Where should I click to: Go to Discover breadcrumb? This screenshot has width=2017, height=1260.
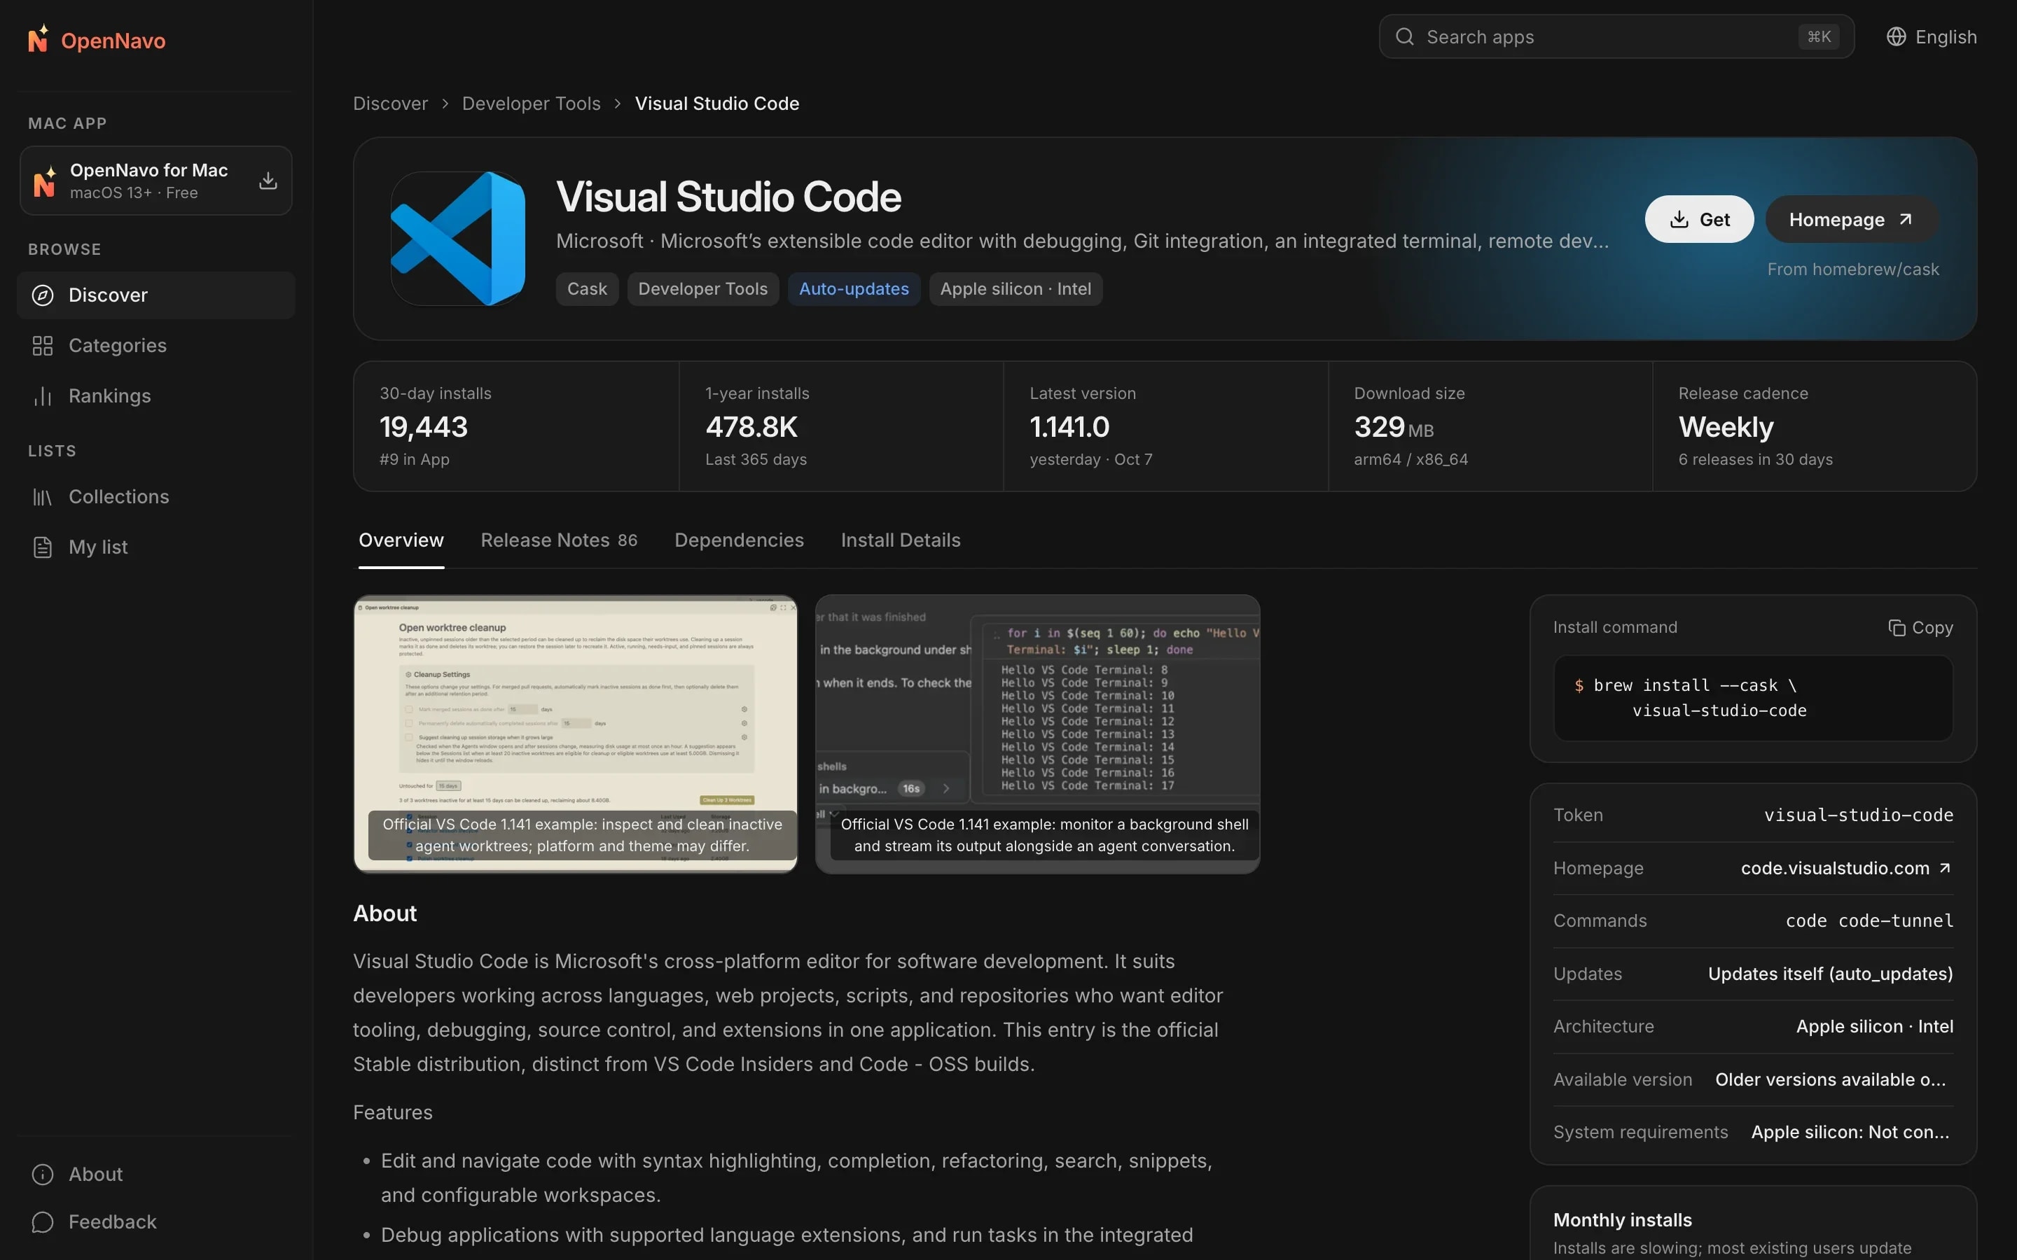tap(390, 104)
